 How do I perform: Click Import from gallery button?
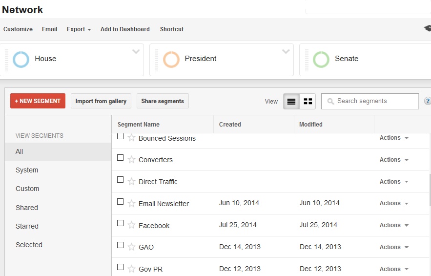[x=101, y=101]
